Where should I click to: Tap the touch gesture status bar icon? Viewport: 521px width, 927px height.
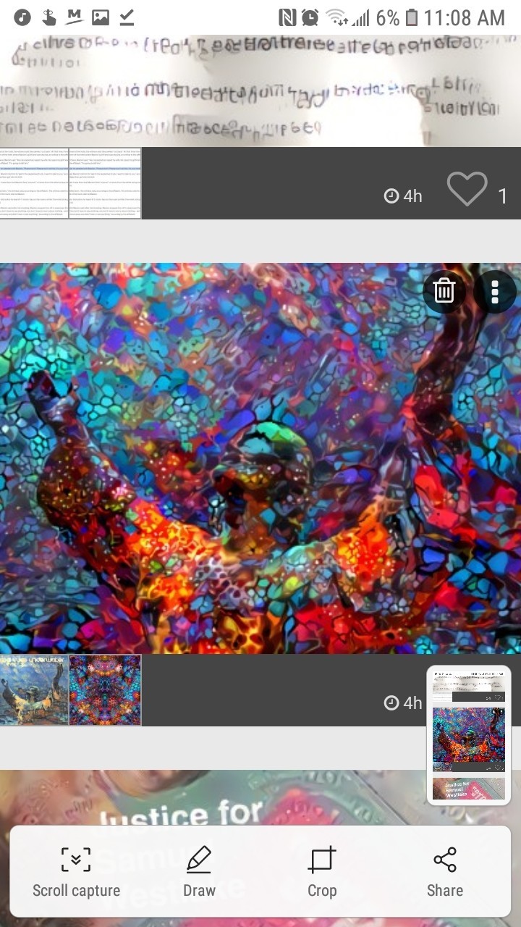[48, 17]
